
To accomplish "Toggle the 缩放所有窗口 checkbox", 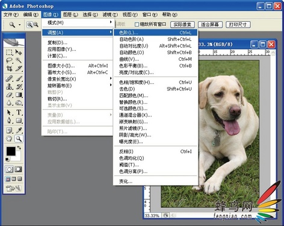I will point(137,25).
